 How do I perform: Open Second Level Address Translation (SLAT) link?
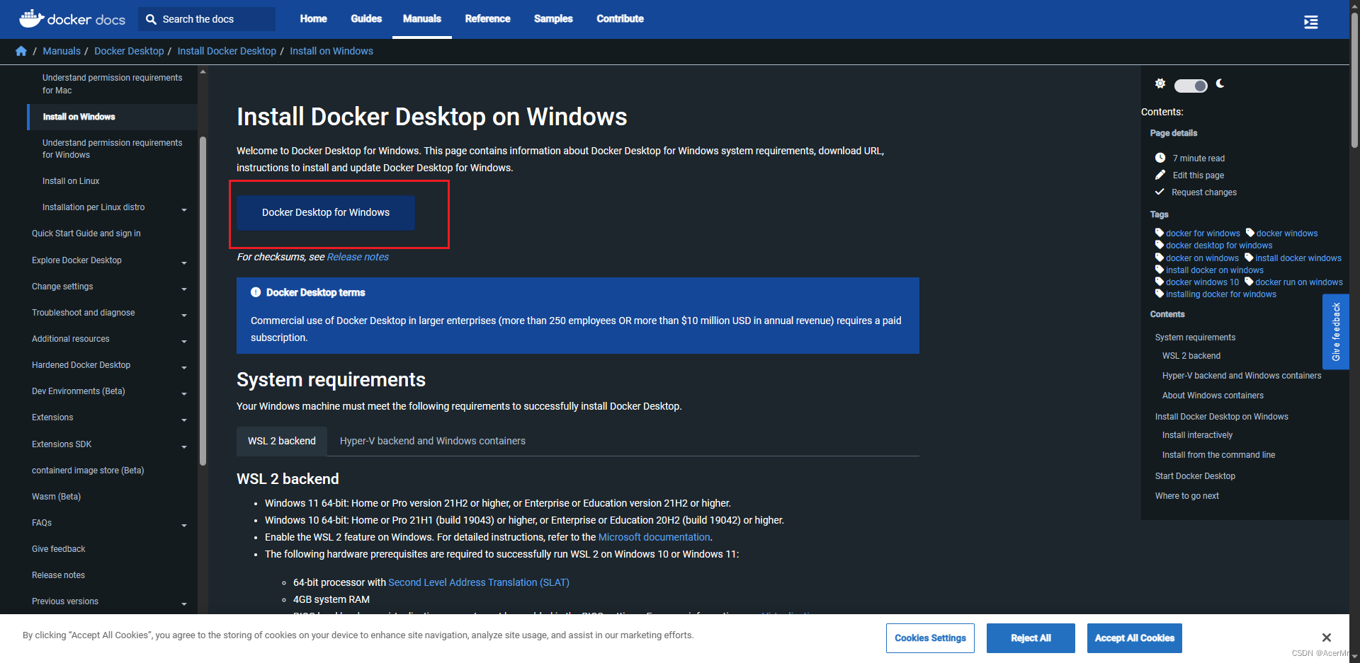click(479, 582)
